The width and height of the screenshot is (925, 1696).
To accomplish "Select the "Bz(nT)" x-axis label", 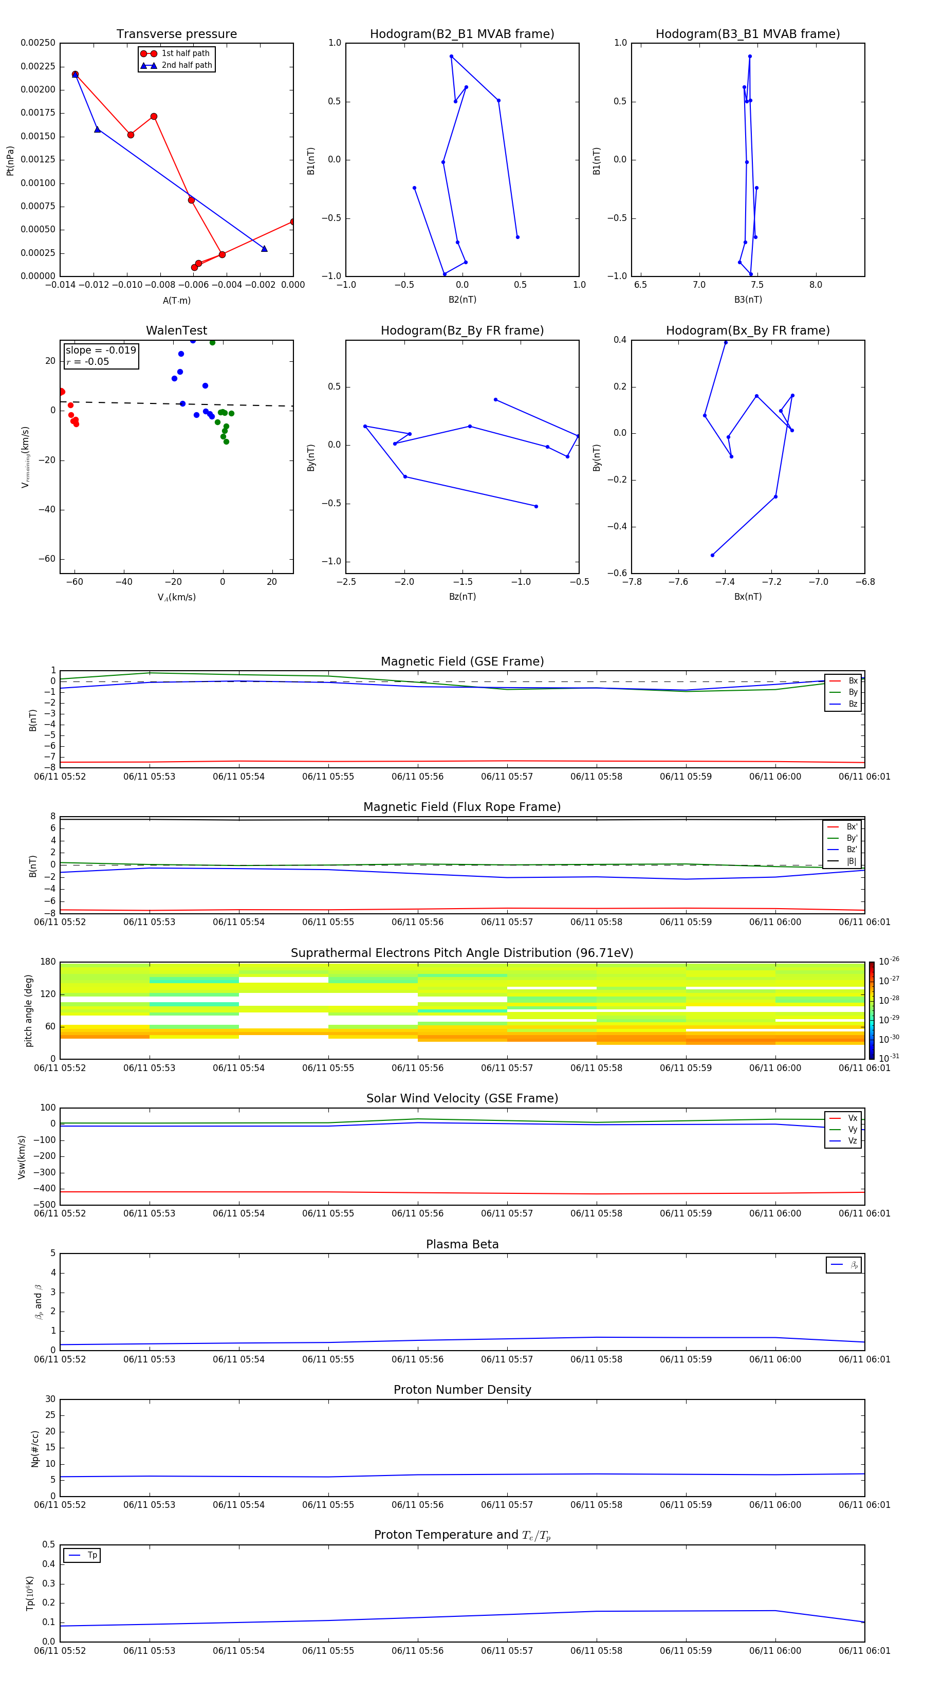I will [462, 597].
